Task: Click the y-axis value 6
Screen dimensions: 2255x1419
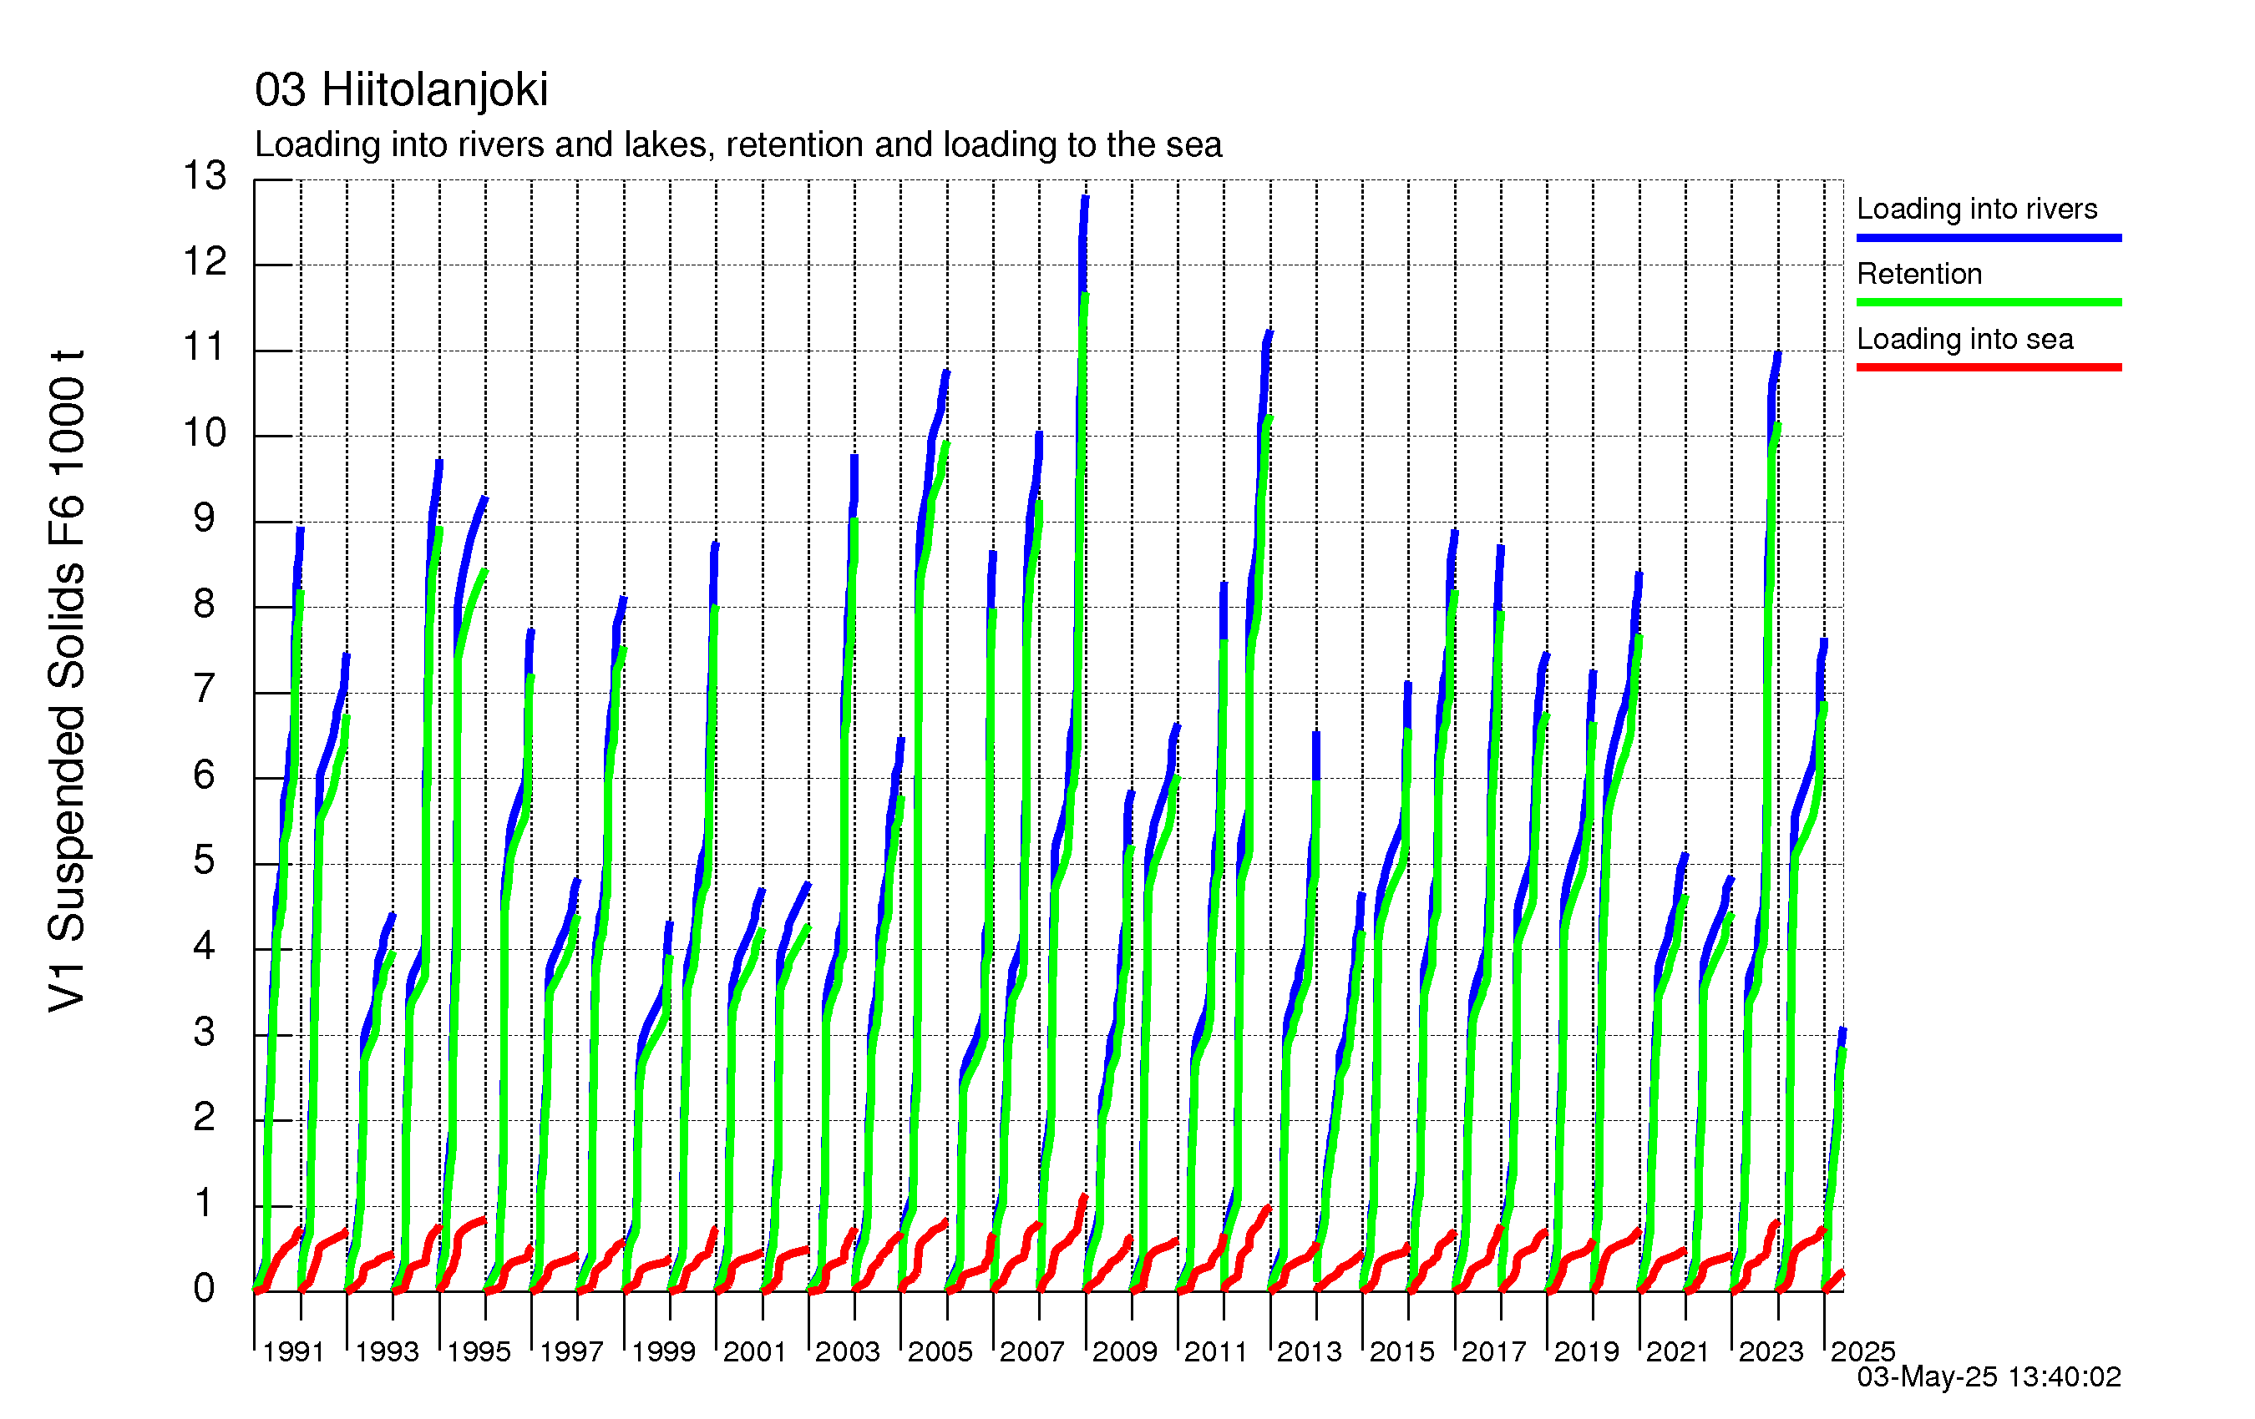Action: (x=204, y=775)
